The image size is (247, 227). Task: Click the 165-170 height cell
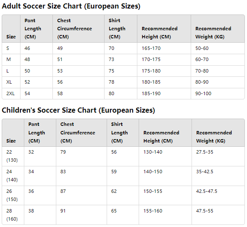(x=164, y=48)
